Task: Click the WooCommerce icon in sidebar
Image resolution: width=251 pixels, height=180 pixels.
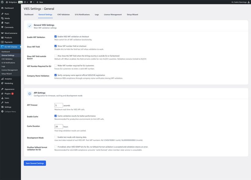Action: 2,33
